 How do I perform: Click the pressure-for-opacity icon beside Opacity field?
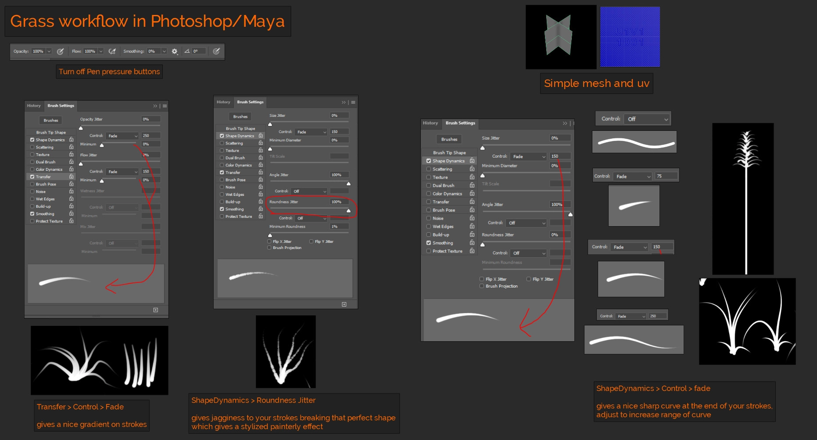pos(61,51)
